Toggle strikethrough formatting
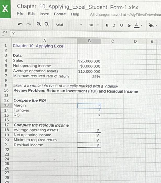 click(x=129, y=25)
